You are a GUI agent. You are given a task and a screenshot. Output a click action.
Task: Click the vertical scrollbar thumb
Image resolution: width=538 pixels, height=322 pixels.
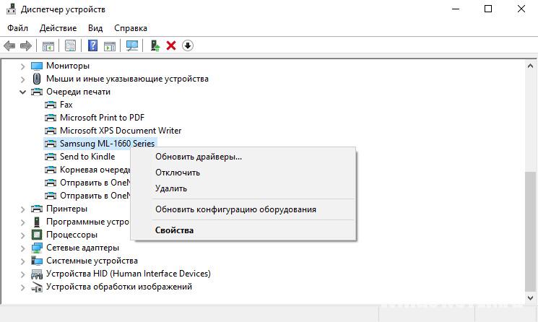531,231
